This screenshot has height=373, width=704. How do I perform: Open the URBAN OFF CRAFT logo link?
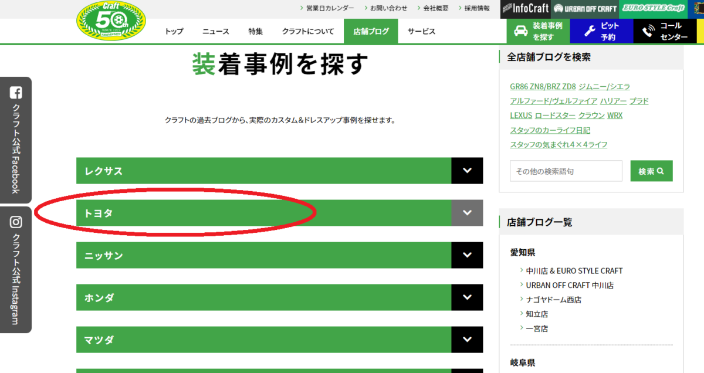(x=585, y=9)
